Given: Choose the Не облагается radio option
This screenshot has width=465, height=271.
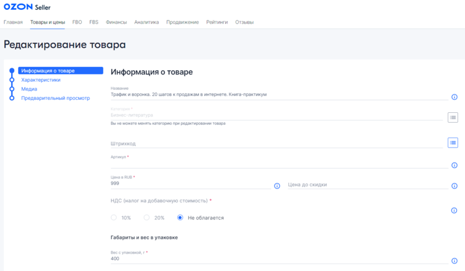Looking at the screenshot, I should click(180, 218).
